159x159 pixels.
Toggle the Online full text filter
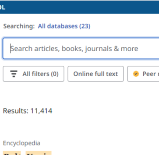coord(95,74)
